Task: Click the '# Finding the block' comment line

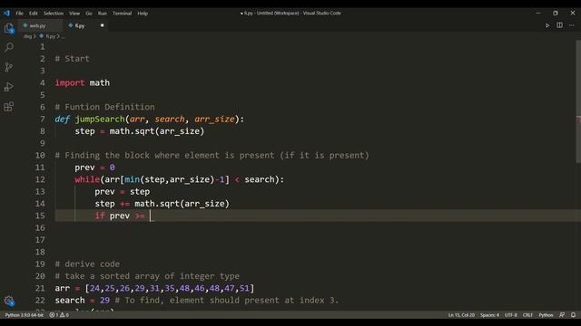Action: pyautogui.click(x=212, y=155)
